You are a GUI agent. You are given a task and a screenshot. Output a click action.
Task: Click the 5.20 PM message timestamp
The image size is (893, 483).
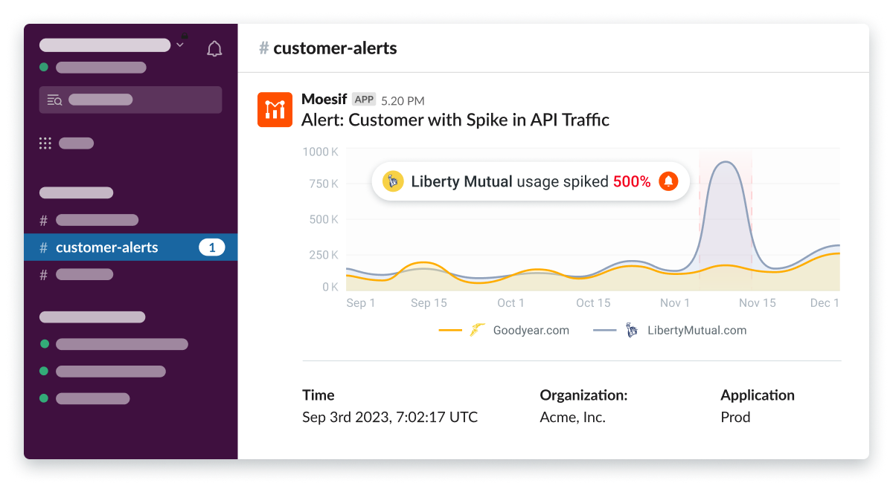[403, 100]
